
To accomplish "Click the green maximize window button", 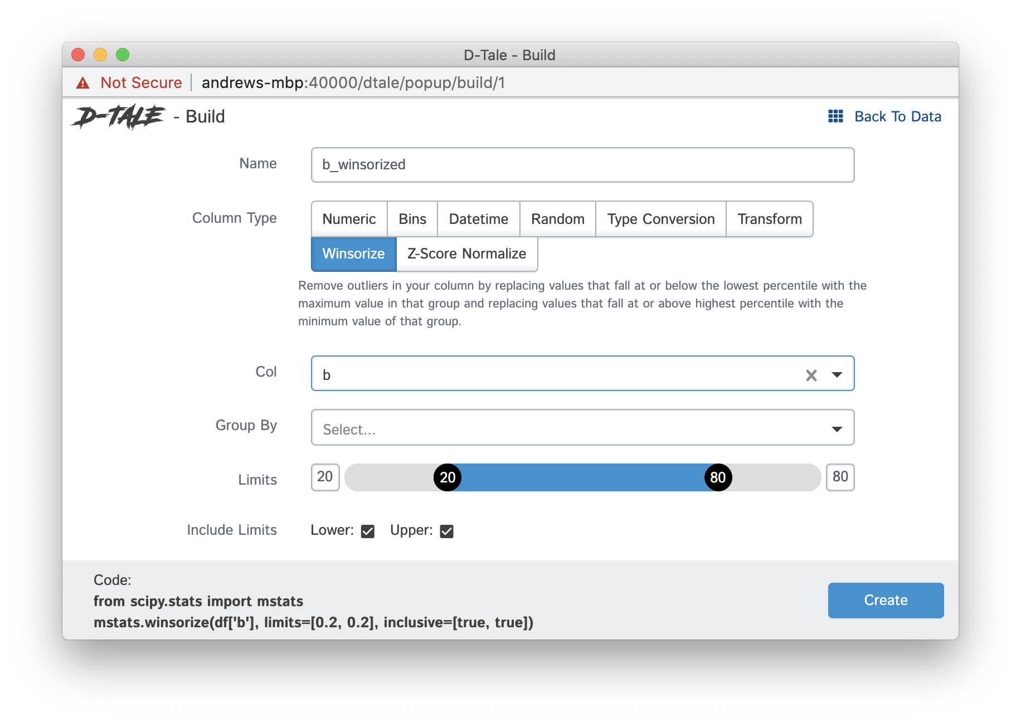I will (123, 55).
